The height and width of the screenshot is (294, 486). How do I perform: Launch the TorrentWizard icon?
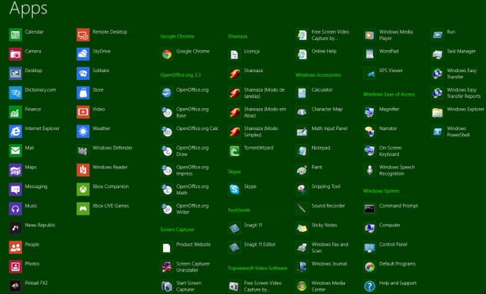(x=235, y=151)
